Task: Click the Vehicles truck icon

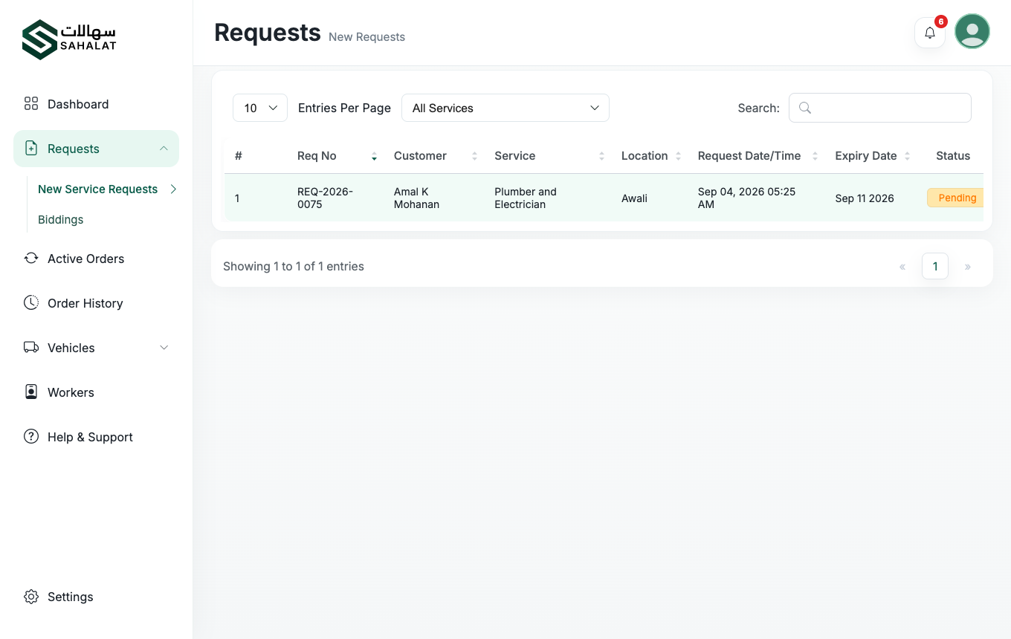Action: (x=31, y=347)
